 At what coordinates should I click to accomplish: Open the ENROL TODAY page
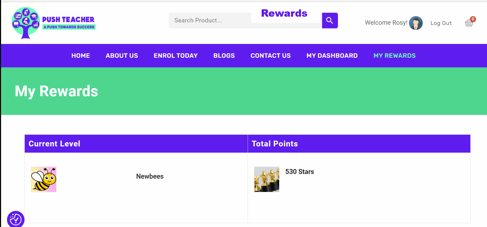(x=176, y=55)
